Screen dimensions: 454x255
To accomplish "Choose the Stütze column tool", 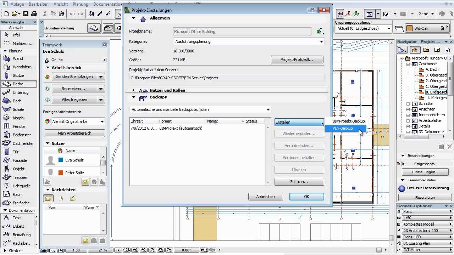I will tap(19, 75).
